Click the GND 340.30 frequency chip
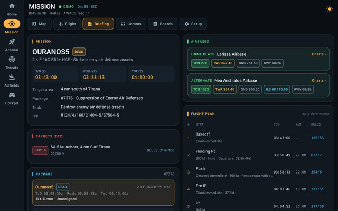Image resolution: width=338 pixels, height=211 pixels. pos(250,89)
